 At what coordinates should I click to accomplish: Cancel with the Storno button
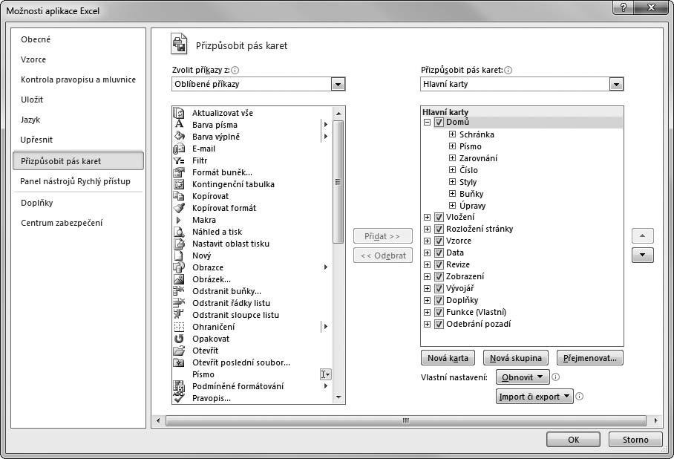[x=635, y=440]
